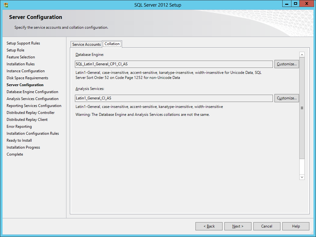
Task: Select Instance Configuration step
Action: click(25, 71)
